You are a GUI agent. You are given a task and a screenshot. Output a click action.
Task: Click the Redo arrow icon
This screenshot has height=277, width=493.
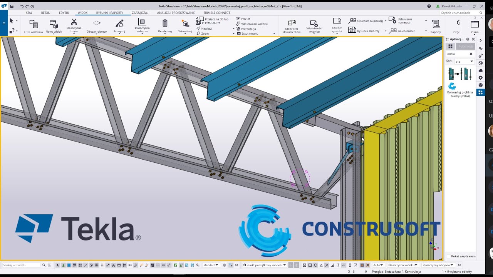tap(27, 7)
